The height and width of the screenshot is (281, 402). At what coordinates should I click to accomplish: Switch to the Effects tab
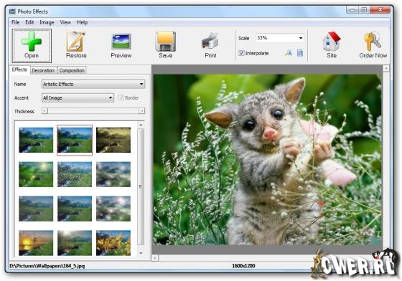coord(19,70)
